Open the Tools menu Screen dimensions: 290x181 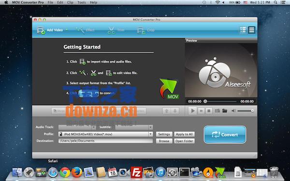pos(82,2)
